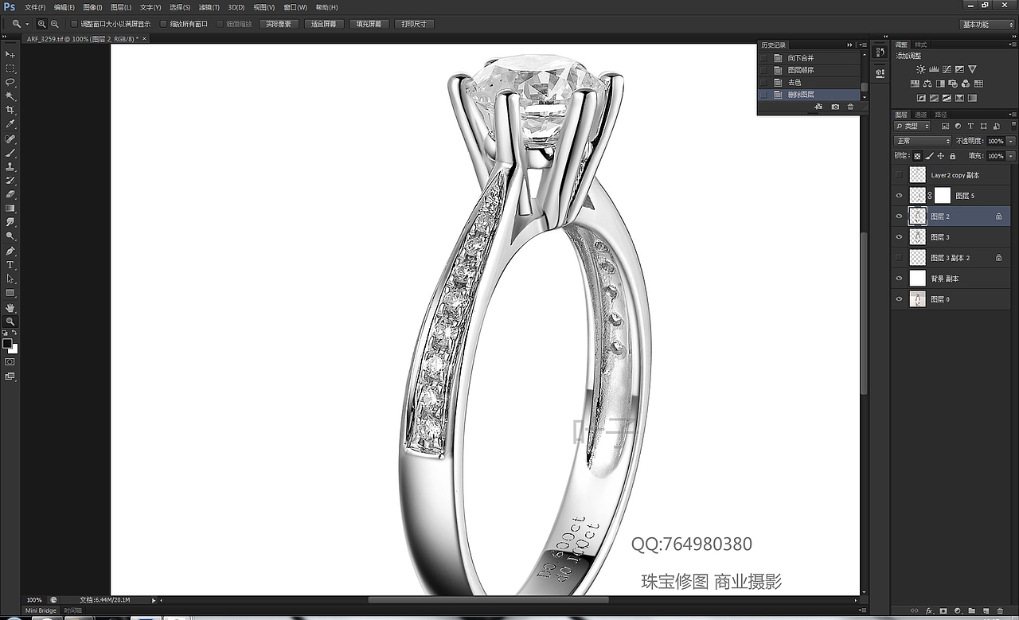This screenshot has width=1019, height=620.
Task: Open the blend mode dropdown 正常
Action: (923, 141)
